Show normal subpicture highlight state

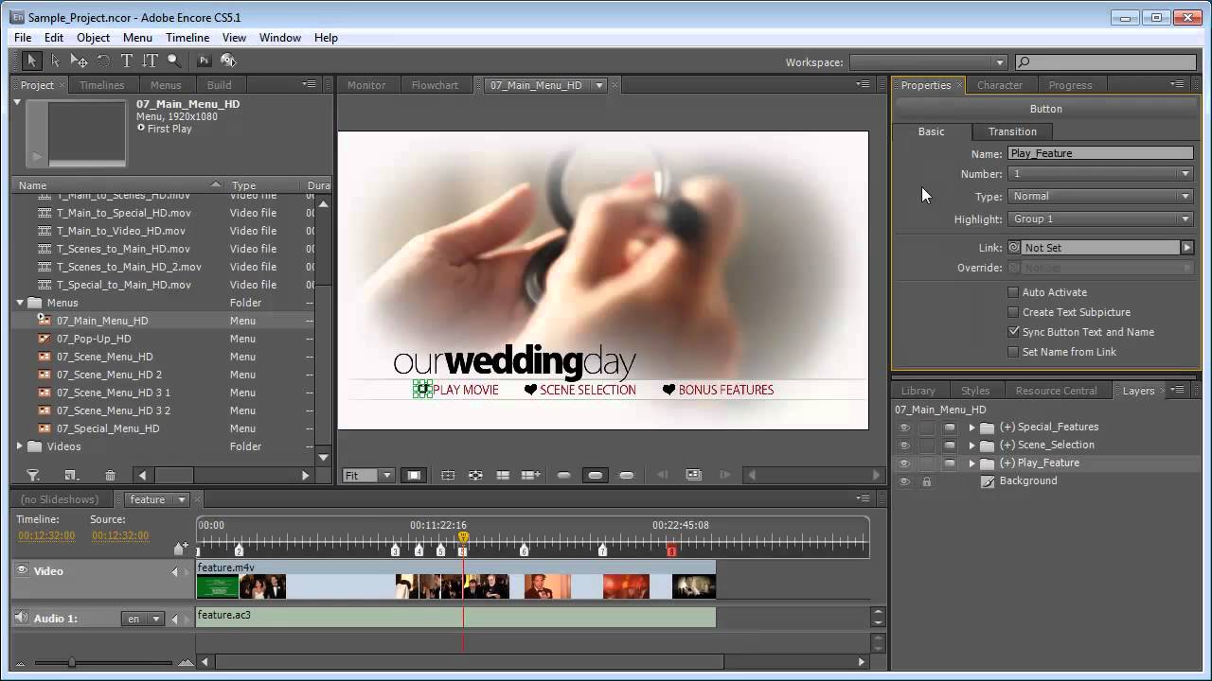tap(564, 475)
